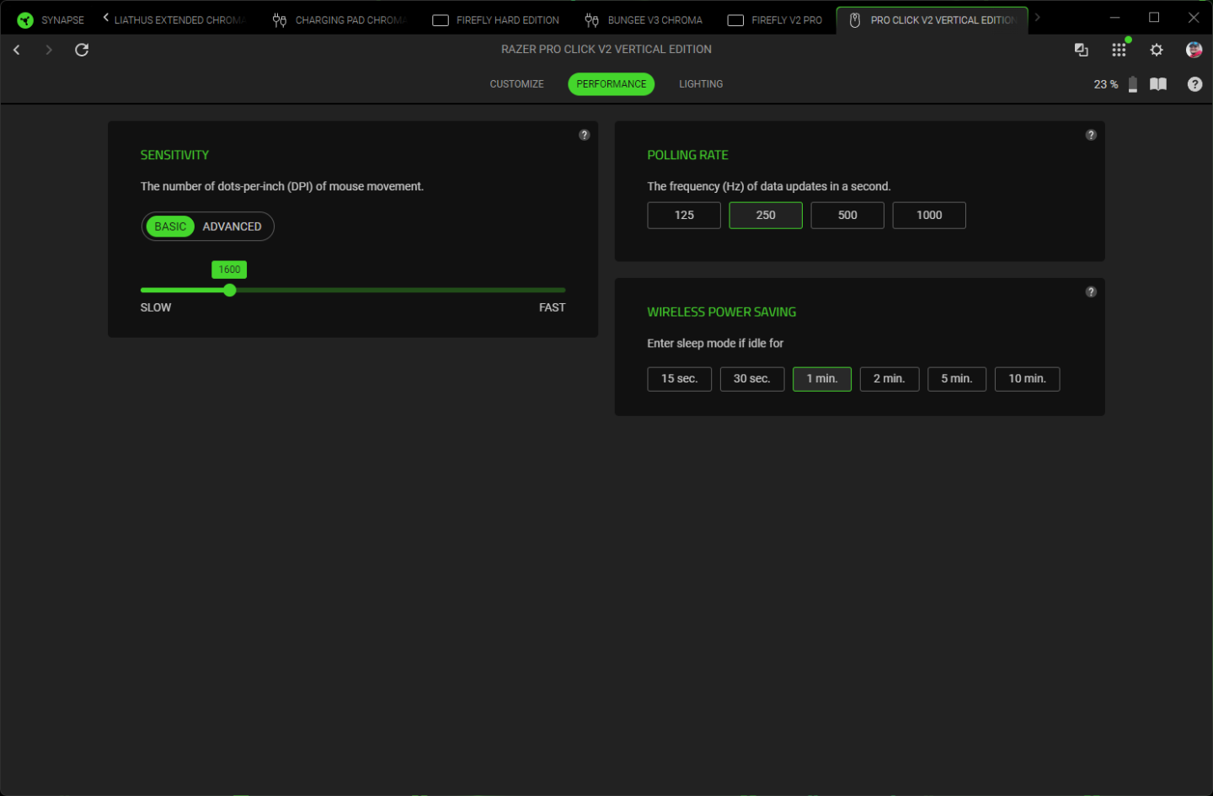Set sleep idle time to 5 min.
This screenshot has width=1213, height=796.
coord(957,379)
